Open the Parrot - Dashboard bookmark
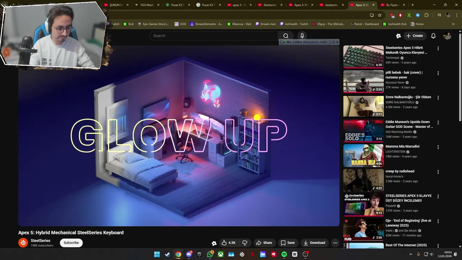462x260 pixels. [x=364, y=24]
